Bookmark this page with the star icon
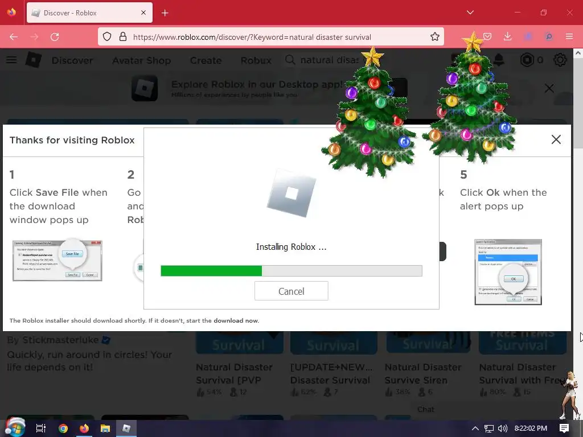 (434, 37)
